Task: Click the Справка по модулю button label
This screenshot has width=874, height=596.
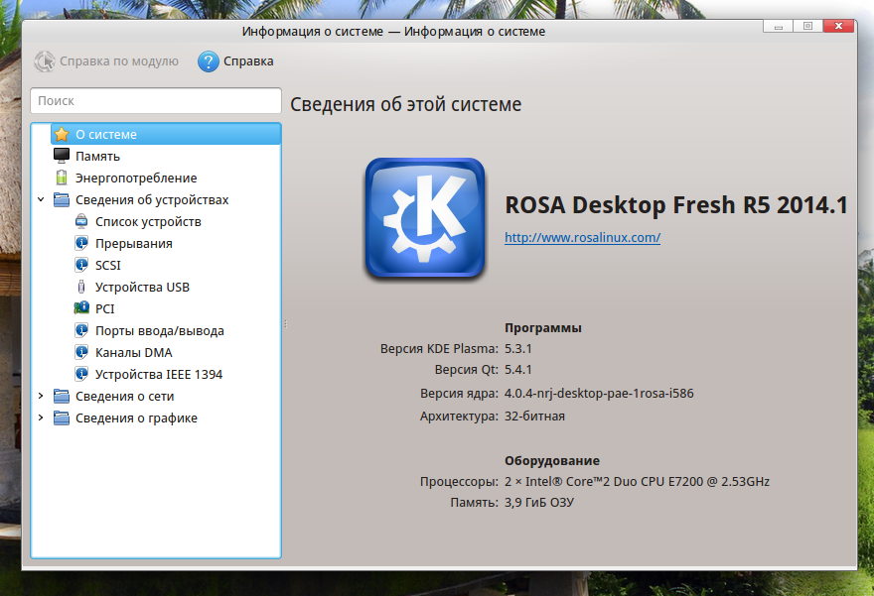Action: pyautogui.click(x=119, y=61)
